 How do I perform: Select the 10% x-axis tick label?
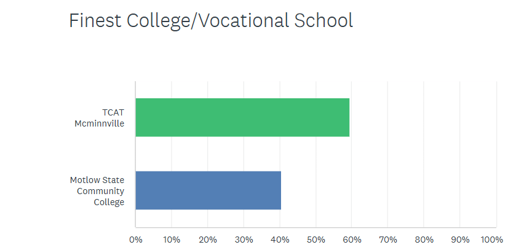click(172, 239)
